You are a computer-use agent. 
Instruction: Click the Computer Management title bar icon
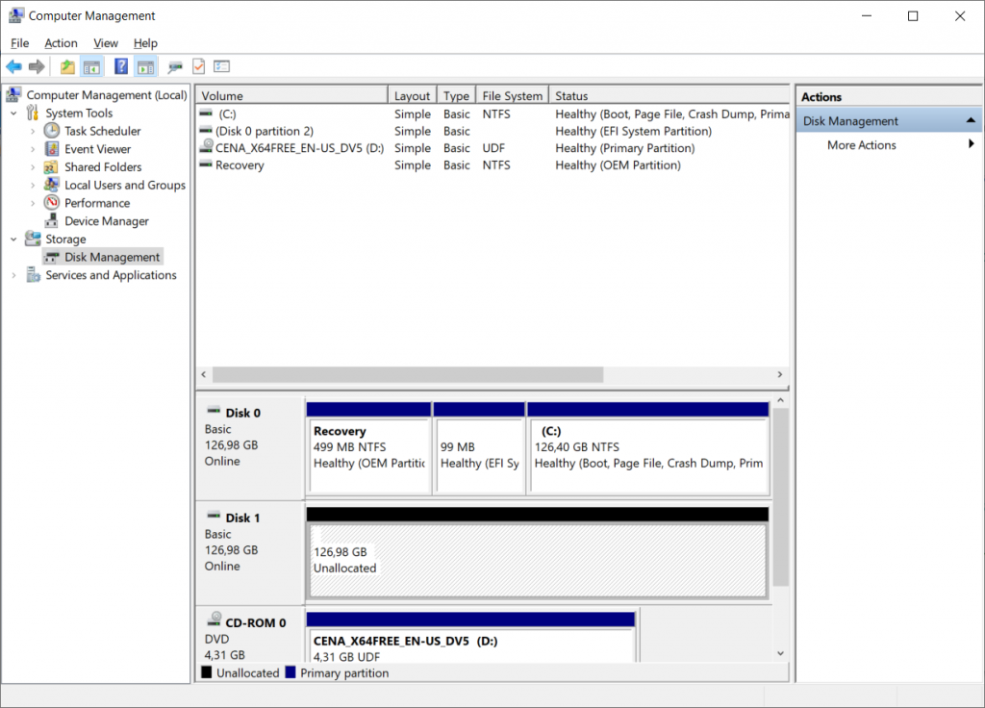click(15, 15)
